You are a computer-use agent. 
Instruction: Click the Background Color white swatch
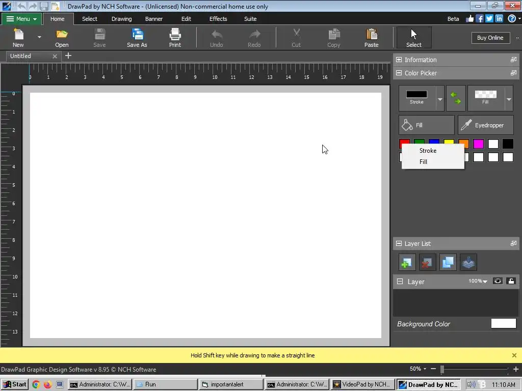pos(503,323)
